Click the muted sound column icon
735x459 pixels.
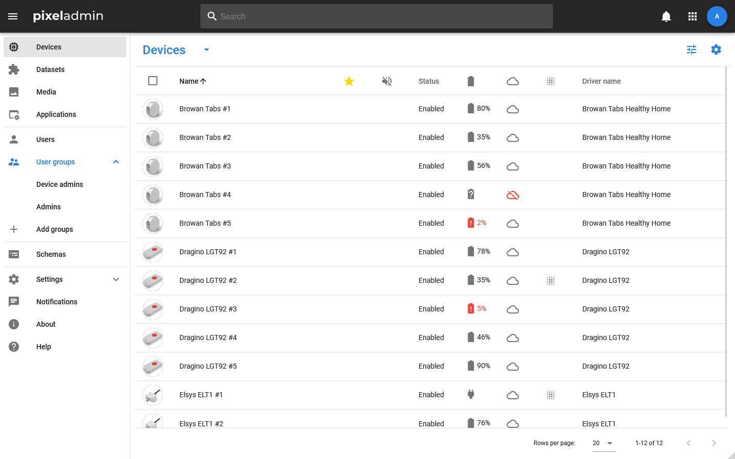[387, 81]
